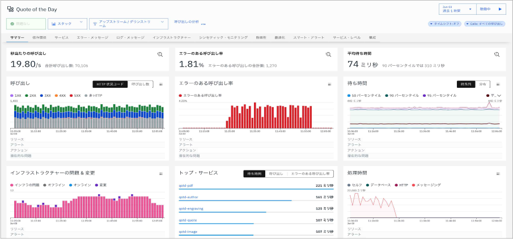Open the qotd-quote service link
The height and width of the screenshot is (239, 513).
[188, 220]
